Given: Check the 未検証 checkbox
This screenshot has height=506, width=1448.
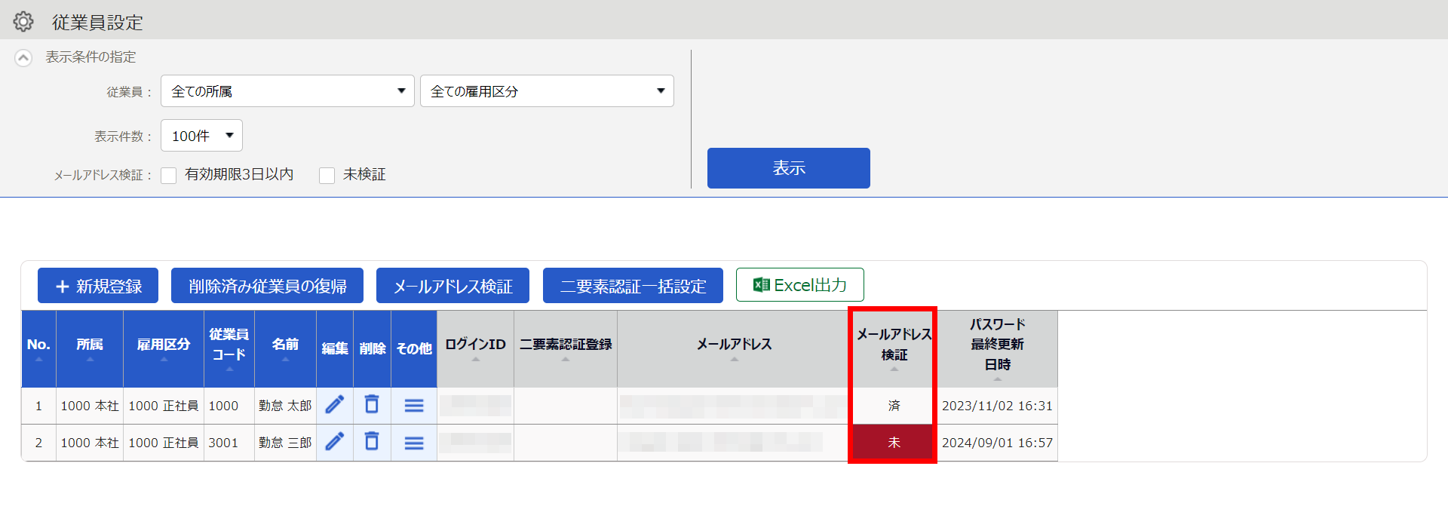Looking at the screenshot, I should [327, 175].
